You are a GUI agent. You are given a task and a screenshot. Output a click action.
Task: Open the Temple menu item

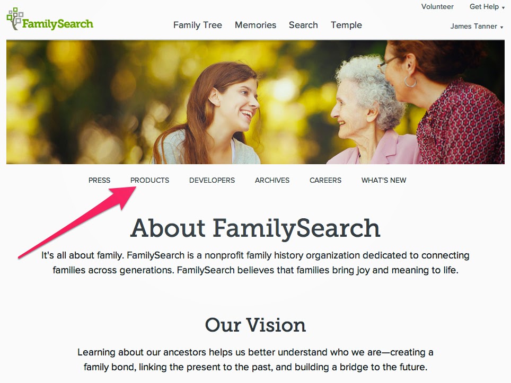[347, 25]
